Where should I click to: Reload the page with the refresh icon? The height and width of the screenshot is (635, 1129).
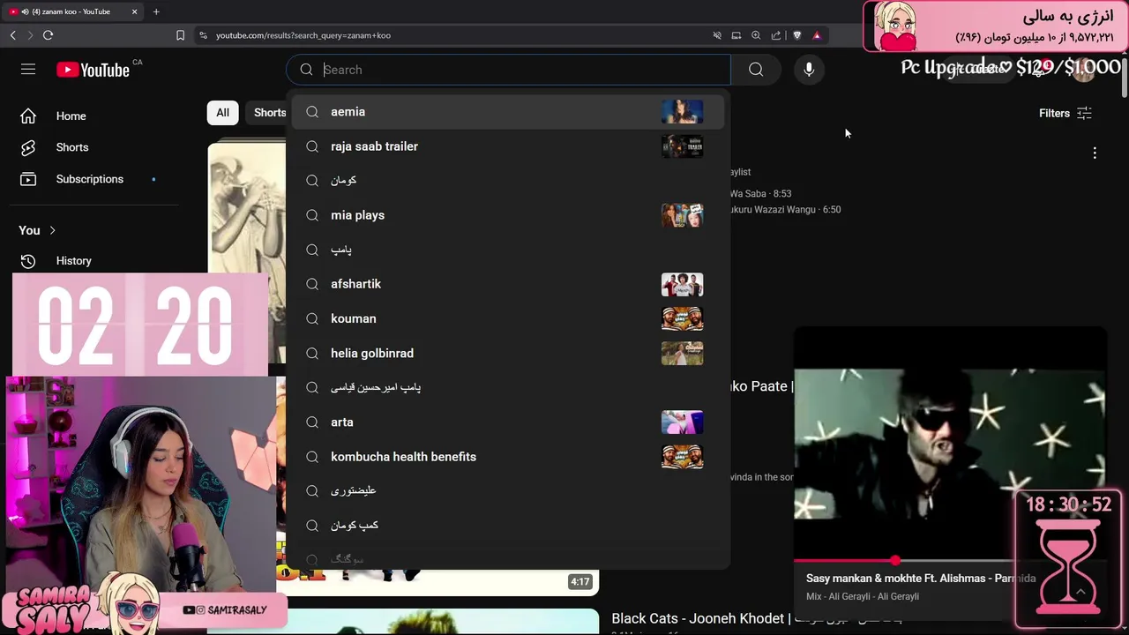48,35
